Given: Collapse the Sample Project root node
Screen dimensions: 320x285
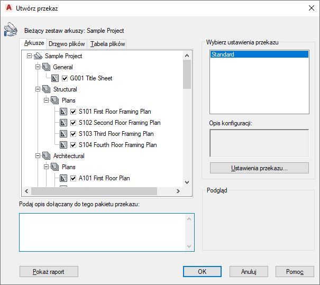Looking at the screenshot, I should (x=29, y=56).
